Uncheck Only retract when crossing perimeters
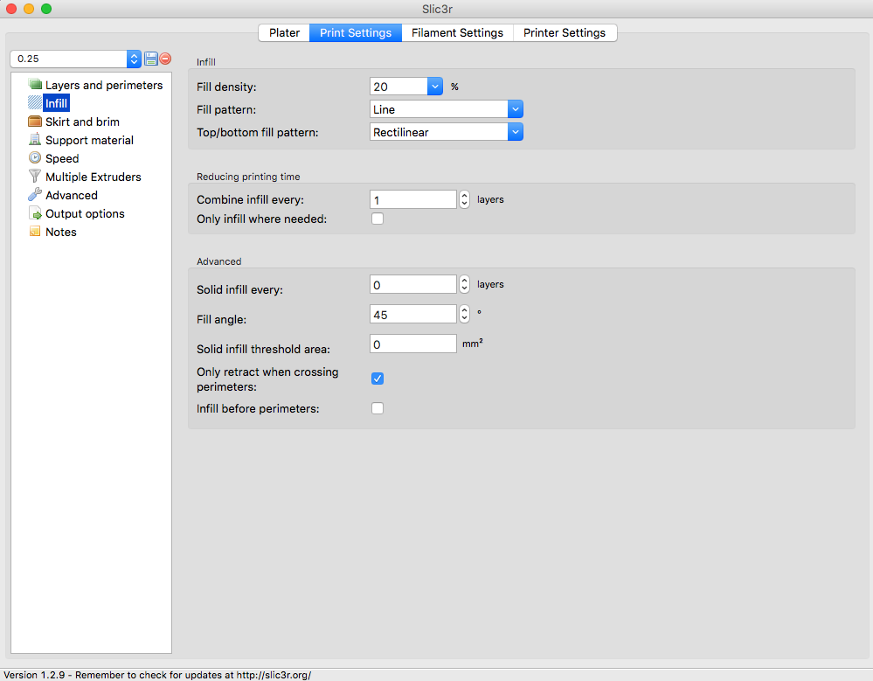Viewport: 873px width, 681px height. 378,379
